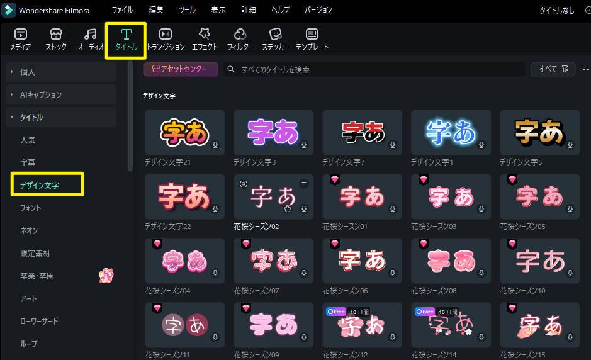Select the 花桜シーズン11 title thumbnail
The width and height of the screenshot is (591, 360).
tap(184, 325)
